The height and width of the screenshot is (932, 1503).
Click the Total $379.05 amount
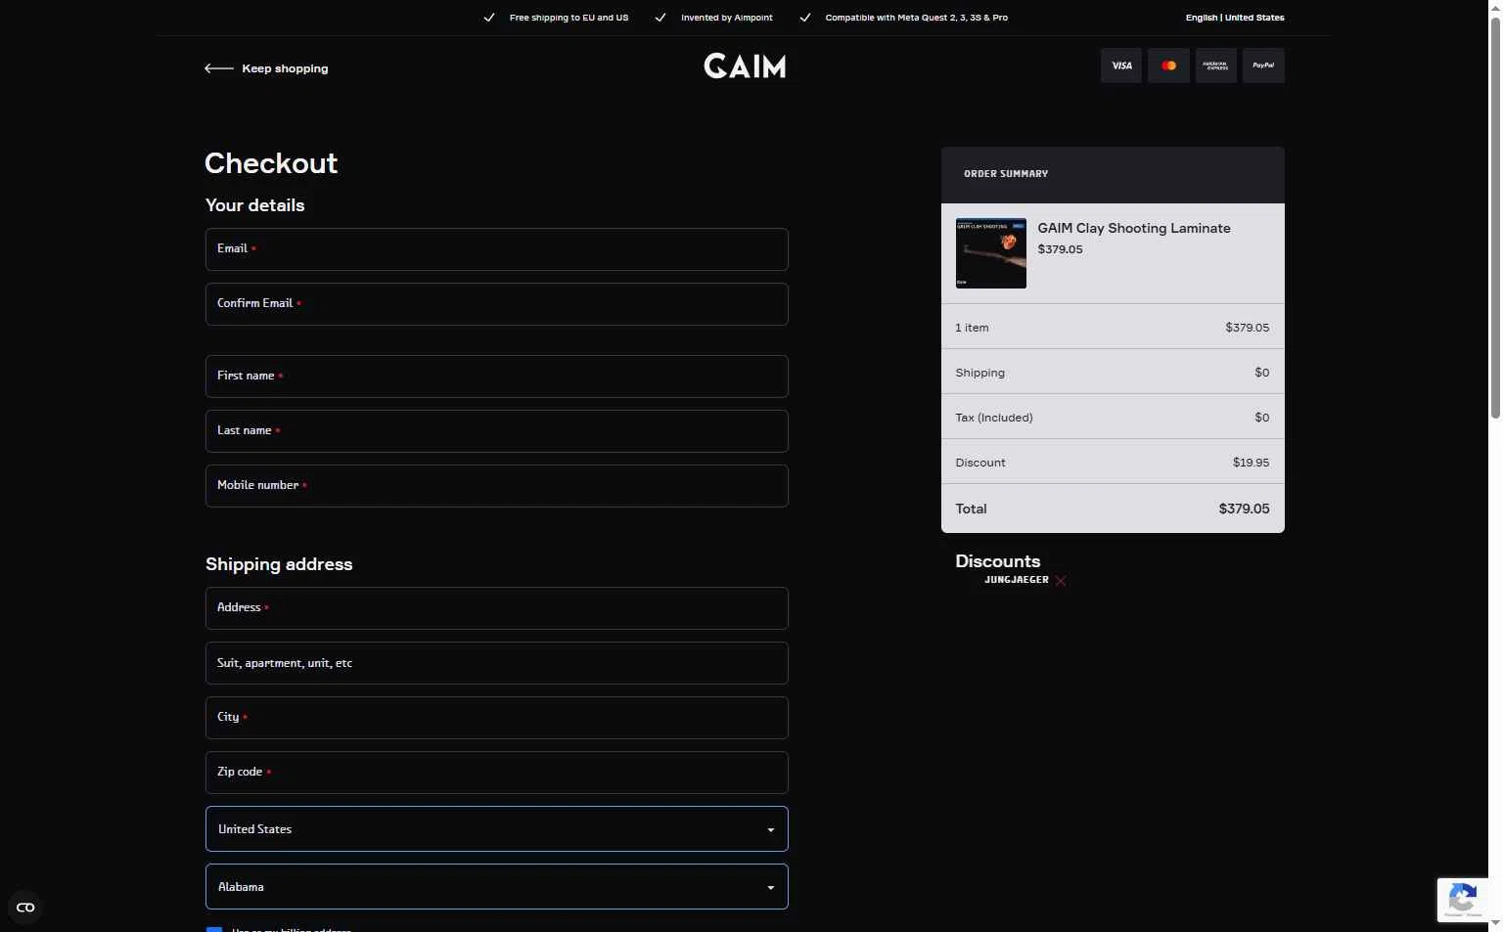1244,509
